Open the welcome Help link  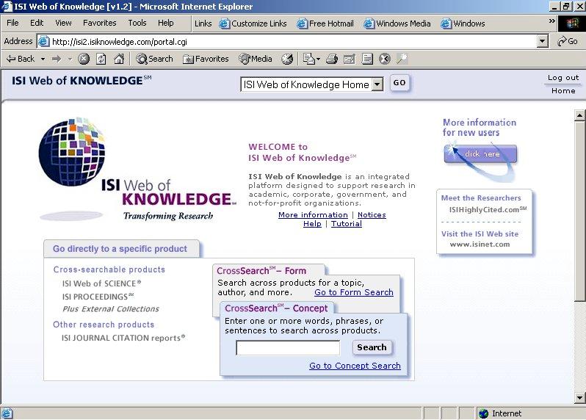coord(312,224)
